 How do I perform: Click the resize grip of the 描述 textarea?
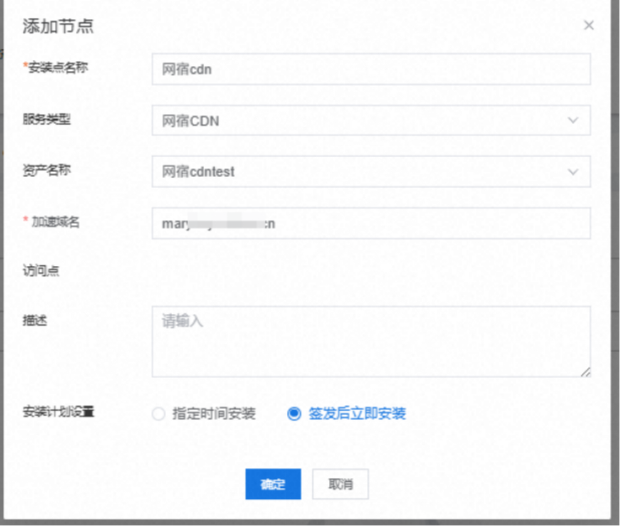coord(586,372)
